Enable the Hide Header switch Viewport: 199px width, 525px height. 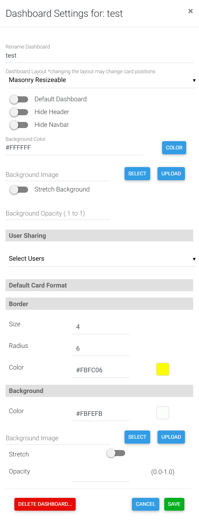tap(19, 112)
